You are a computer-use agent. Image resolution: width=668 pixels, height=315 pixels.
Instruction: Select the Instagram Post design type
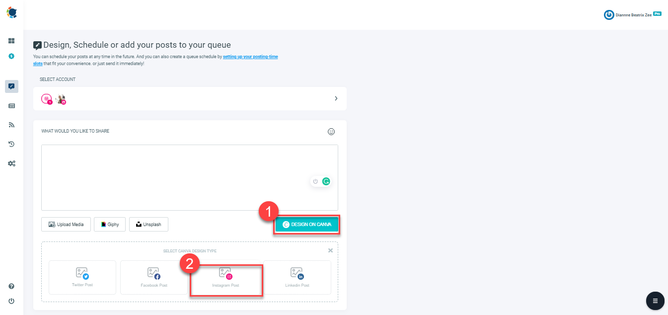point(226,277)
